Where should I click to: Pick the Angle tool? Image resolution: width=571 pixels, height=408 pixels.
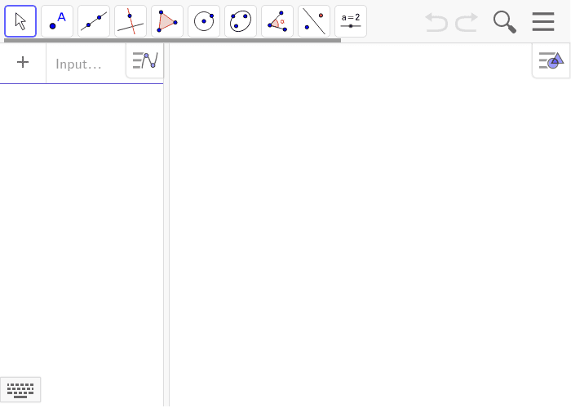click(277, 21)
